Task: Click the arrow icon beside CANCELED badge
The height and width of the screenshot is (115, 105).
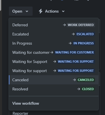Action: (74, 80)
